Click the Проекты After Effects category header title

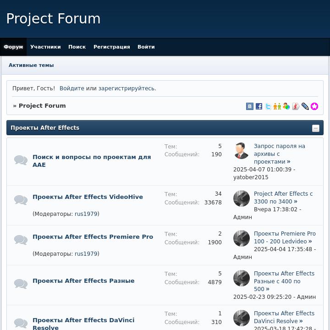(x=45, y=128)
